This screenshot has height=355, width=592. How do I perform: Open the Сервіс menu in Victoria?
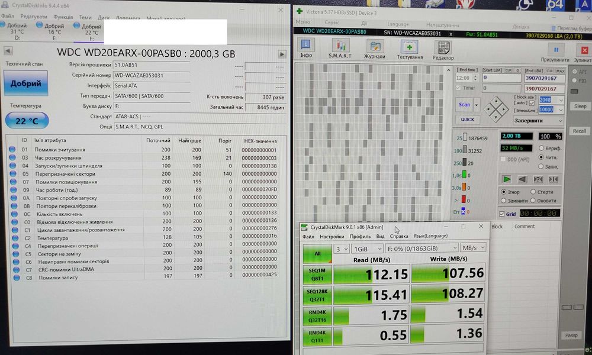click(x=332, y=22)
